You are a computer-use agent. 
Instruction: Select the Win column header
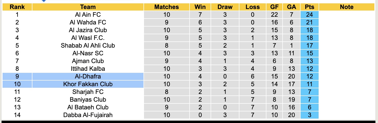click(200, 7)
